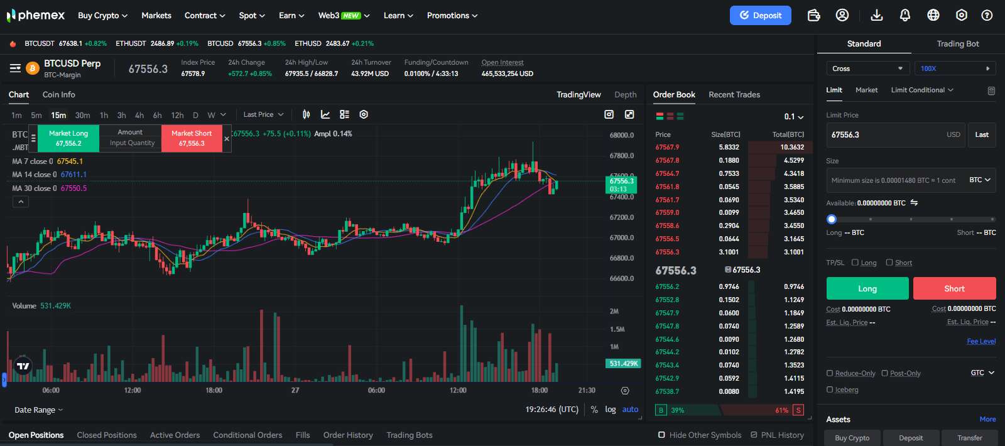Enable the TP/SL Long checkbox

pos(855,263)
